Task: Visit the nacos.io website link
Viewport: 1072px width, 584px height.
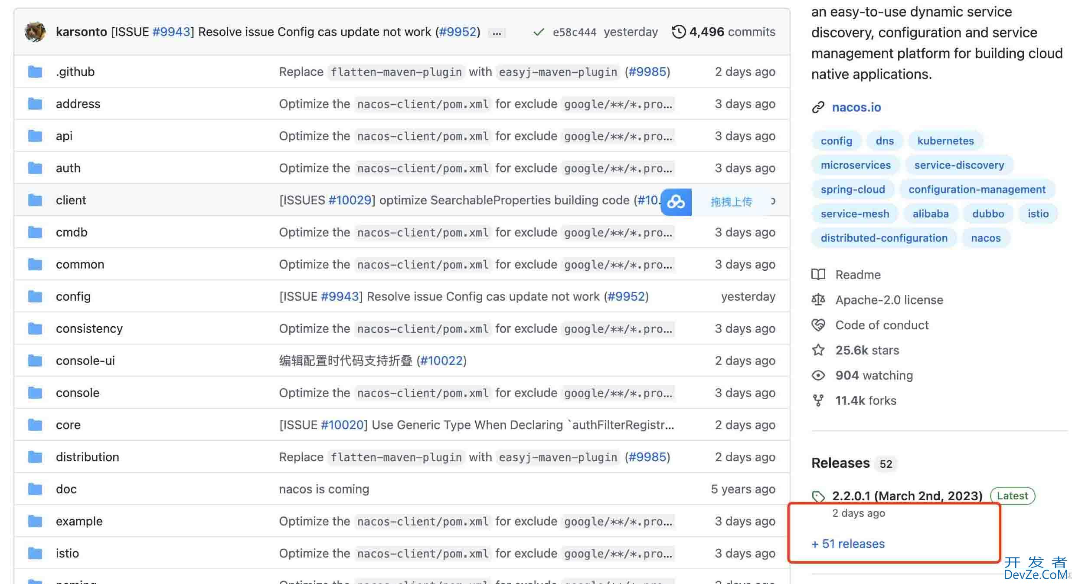Action: pyautogui.click(x=856, y=107)
